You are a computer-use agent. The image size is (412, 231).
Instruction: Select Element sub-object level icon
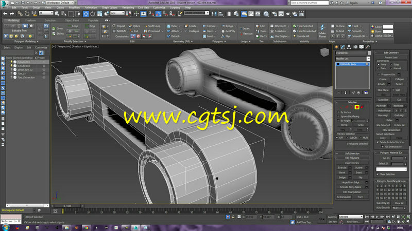click(362, 107)
